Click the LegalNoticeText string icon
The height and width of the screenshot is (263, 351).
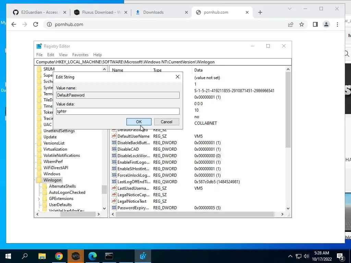coord(114,201)
